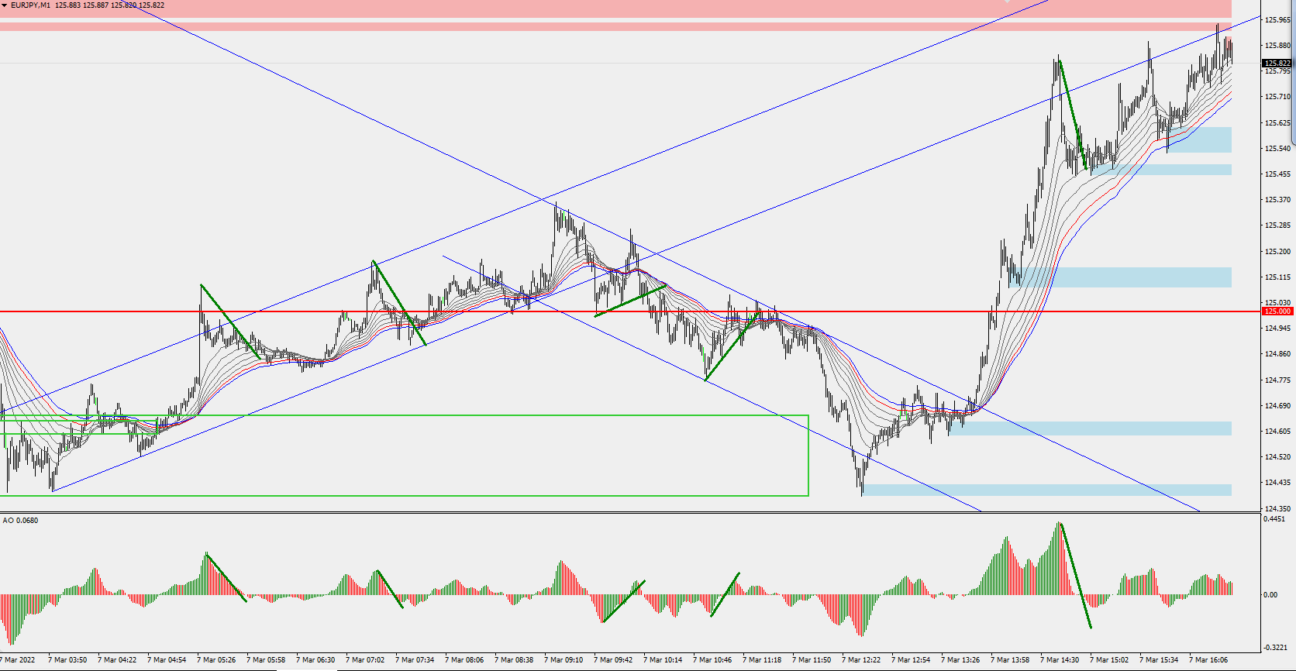The width and height of the screenshot is (1296, 671).
Task: Click the 125.880 price scale label
Action: (x=1277, y=46)
